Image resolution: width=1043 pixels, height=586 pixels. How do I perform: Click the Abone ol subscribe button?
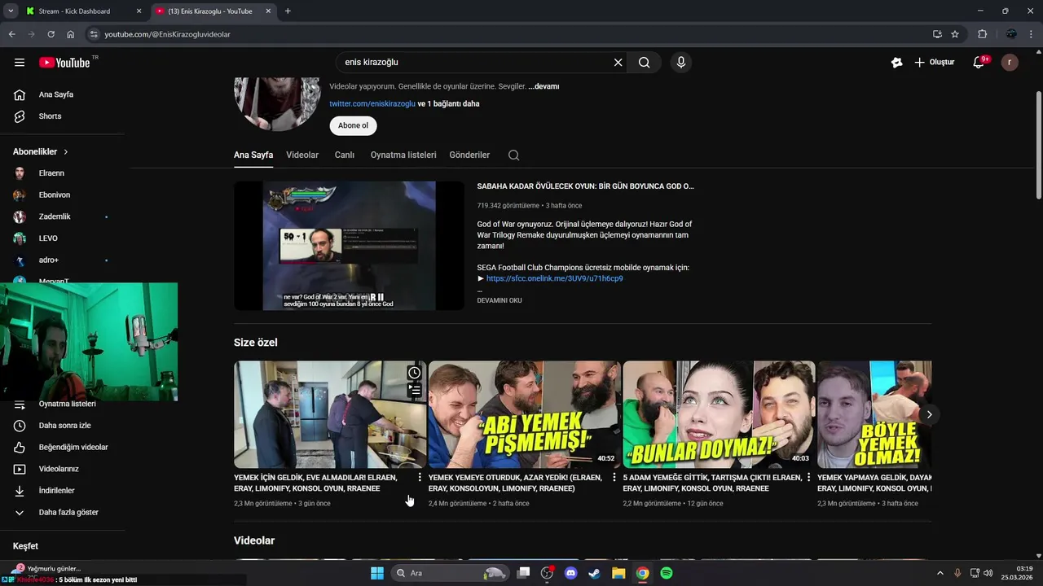(x=353, y=125)
